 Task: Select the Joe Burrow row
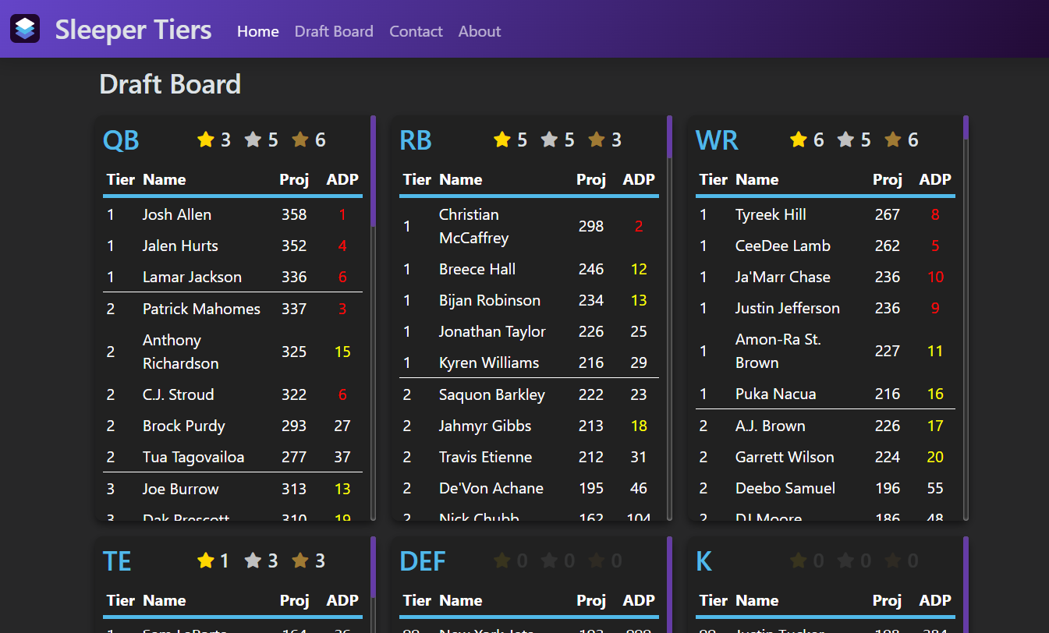(232, 489)
